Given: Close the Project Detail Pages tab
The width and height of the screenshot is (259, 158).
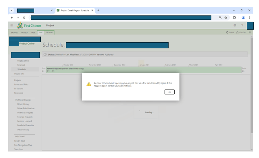Looking at the screenshot, I should [92, 11].
